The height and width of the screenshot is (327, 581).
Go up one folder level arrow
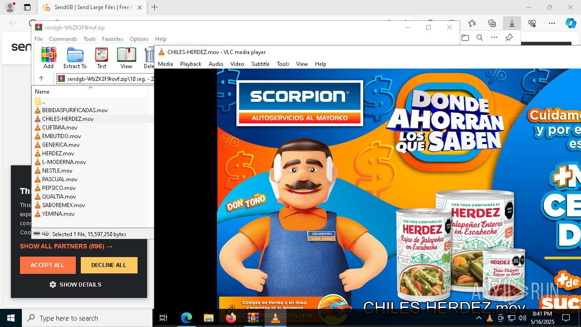41,79
